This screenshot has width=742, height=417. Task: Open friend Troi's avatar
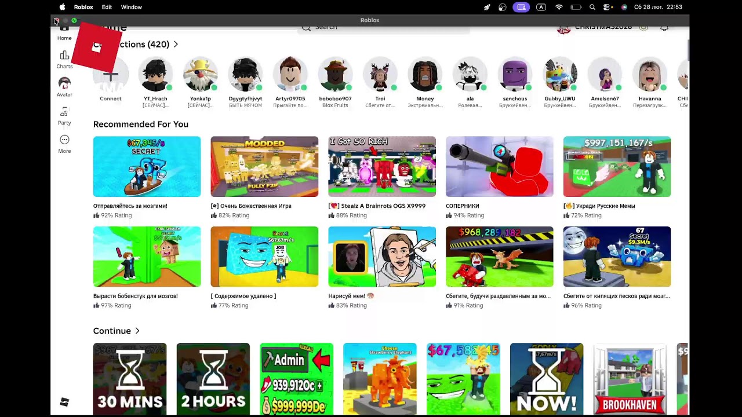coord(380,74)
